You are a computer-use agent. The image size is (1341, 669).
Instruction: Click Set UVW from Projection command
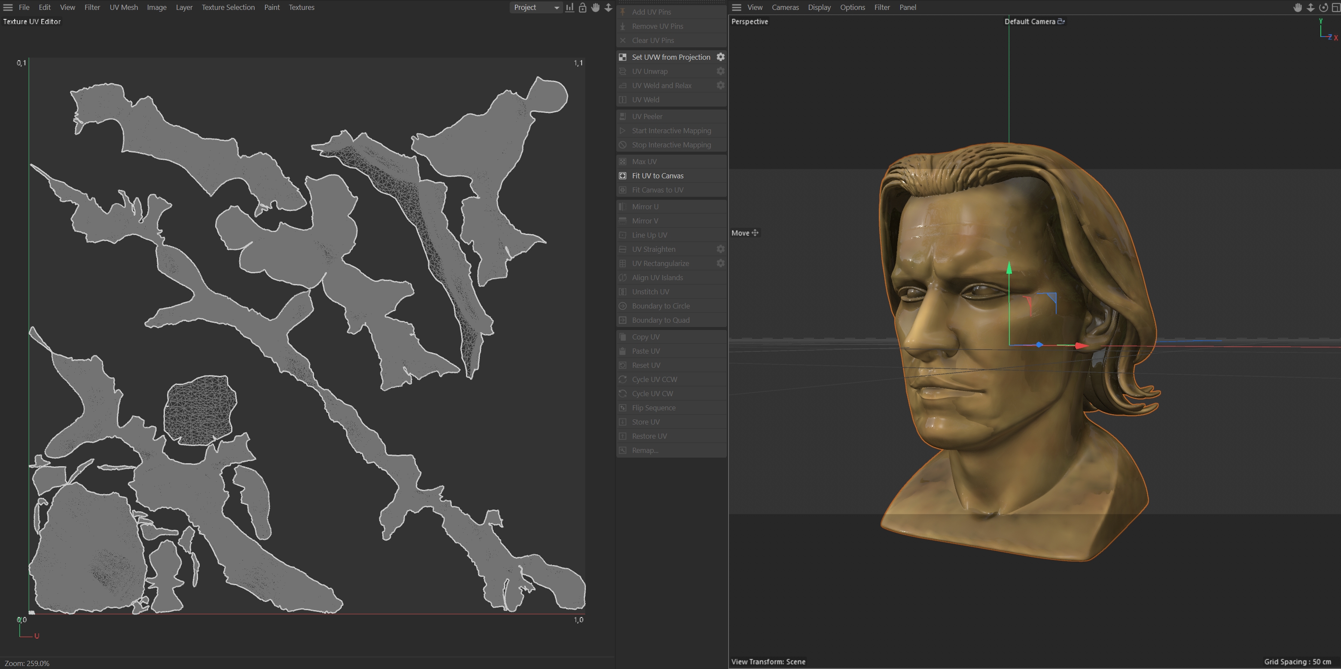point(670,57)
